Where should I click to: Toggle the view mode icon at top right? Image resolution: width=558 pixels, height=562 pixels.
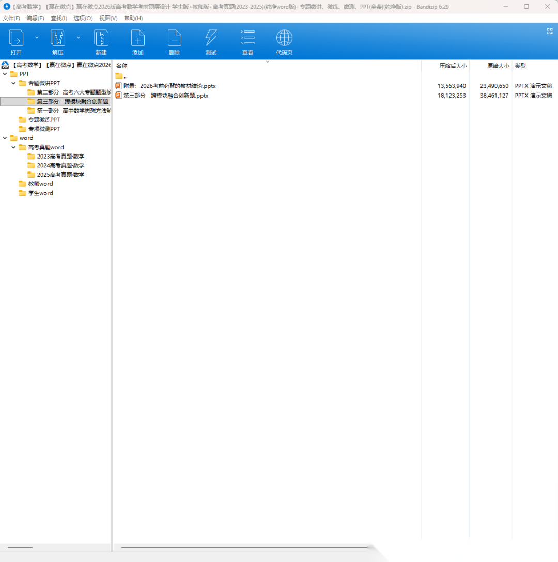coord(549,32)
